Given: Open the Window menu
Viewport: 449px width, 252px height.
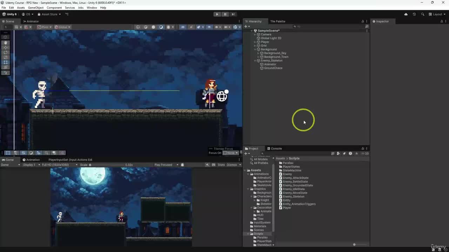Looking at the screenshot, I should pyautogui.click(x=92, y=8).
